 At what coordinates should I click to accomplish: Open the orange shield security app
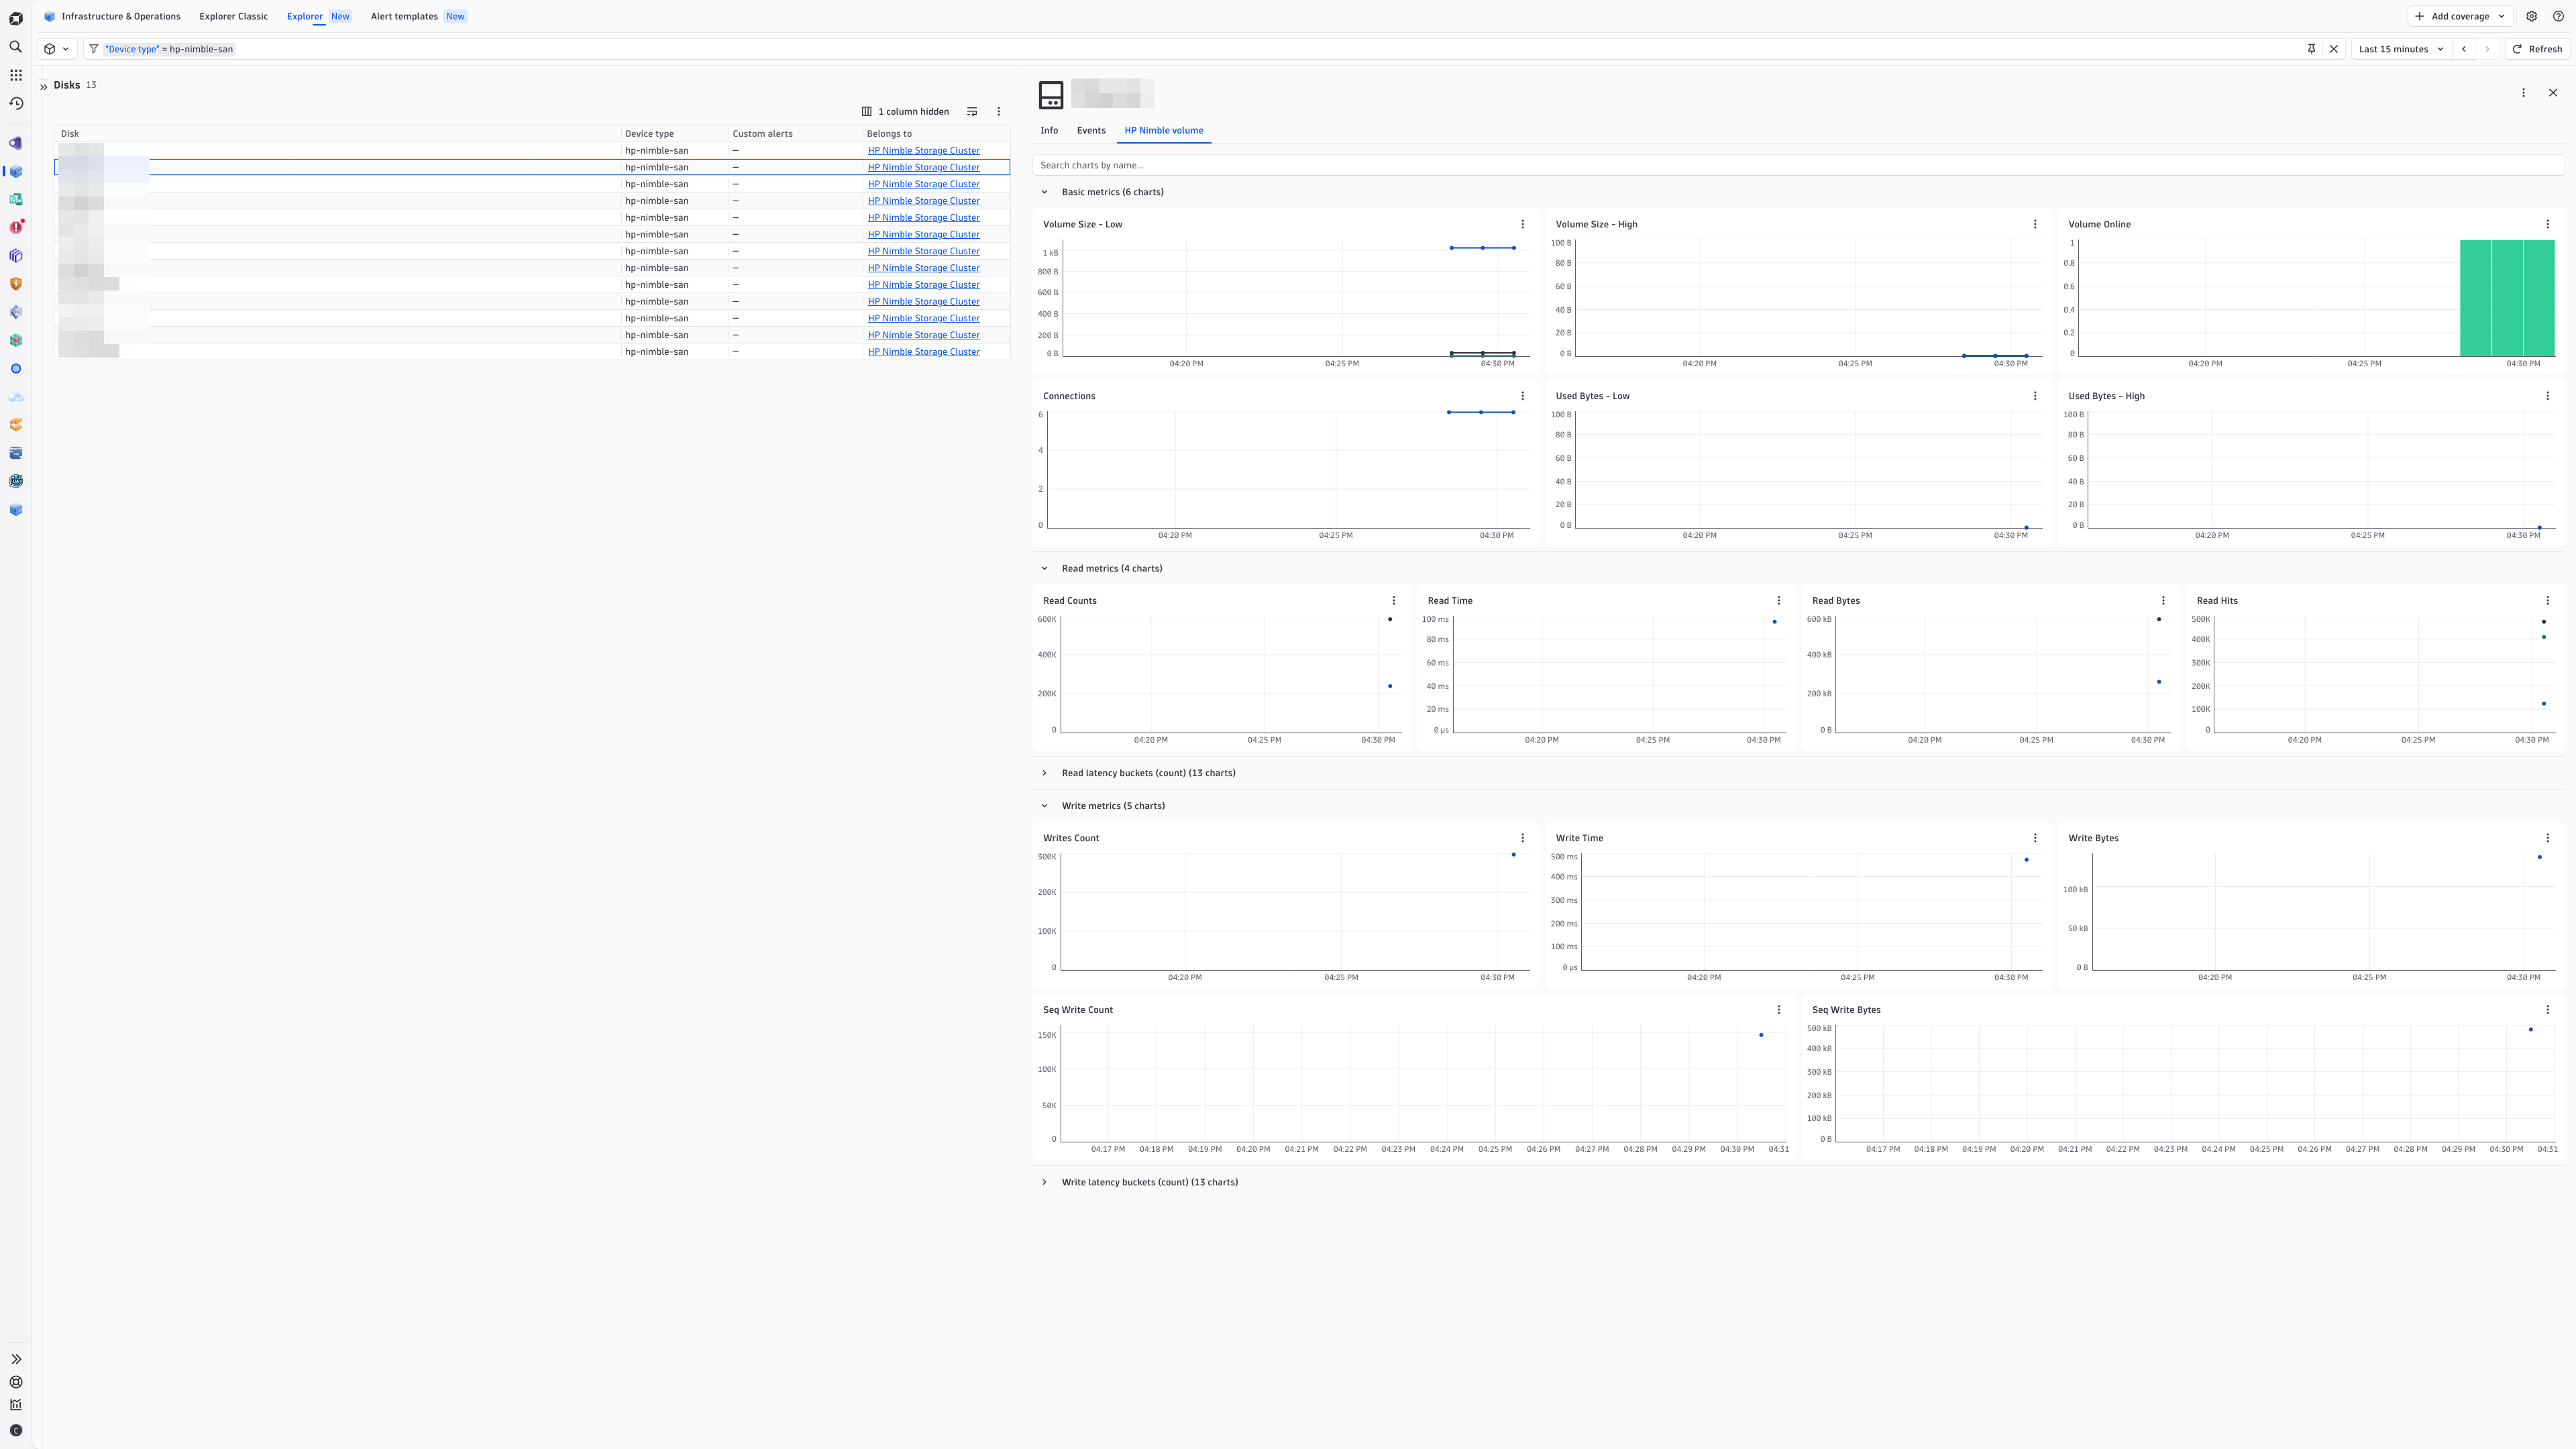coord(16,284)
